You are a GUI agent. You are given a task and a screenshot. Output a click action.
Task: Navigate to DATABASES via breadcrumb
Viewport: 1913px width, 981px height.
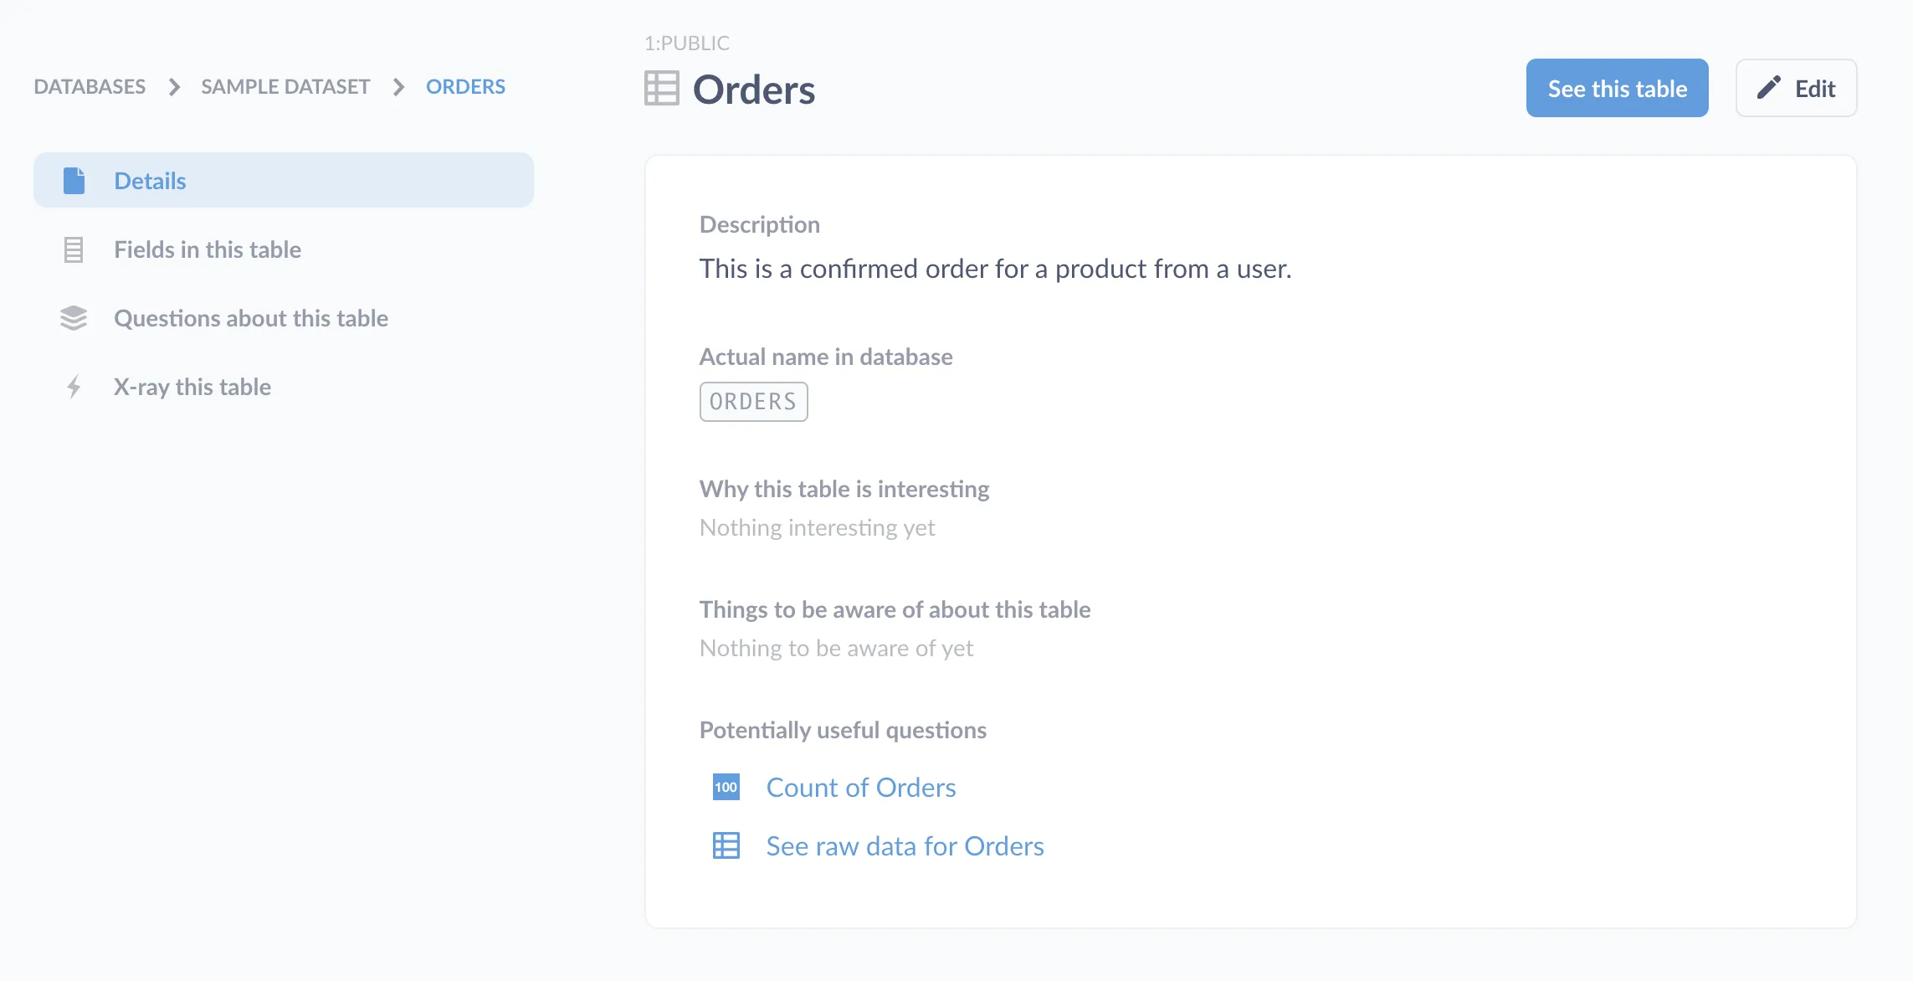[89, 85]
